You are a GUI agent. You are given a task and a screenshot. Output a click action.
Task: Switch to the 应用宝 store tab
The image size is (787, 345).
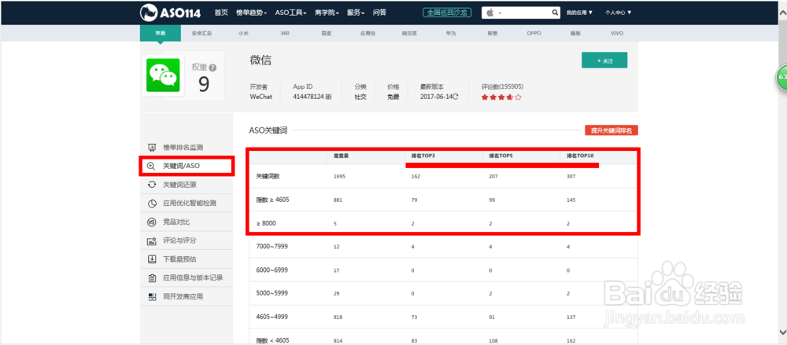(x=368, y=33)
